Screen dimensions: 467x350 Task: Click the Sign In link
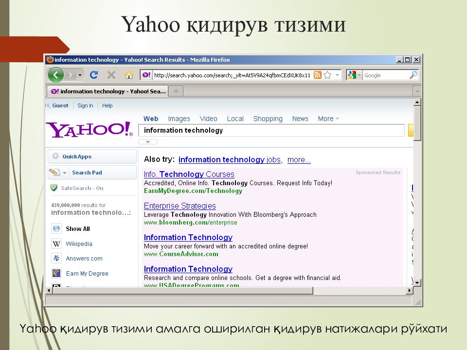pyautogui.click(x=85, y=105)
